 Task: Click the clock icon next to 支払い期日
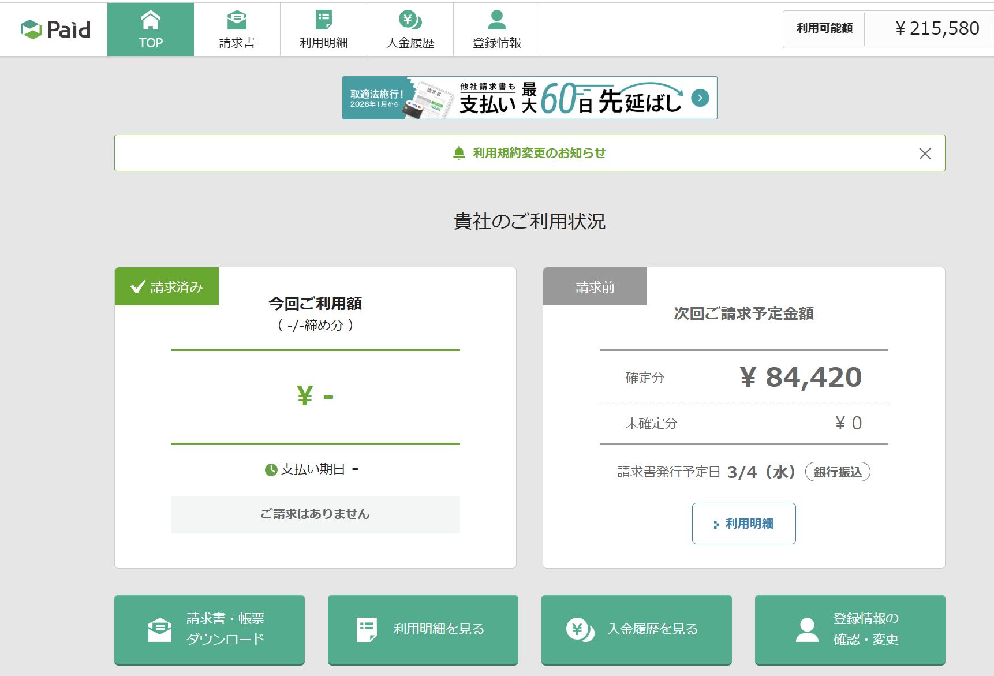click(271, 469)
